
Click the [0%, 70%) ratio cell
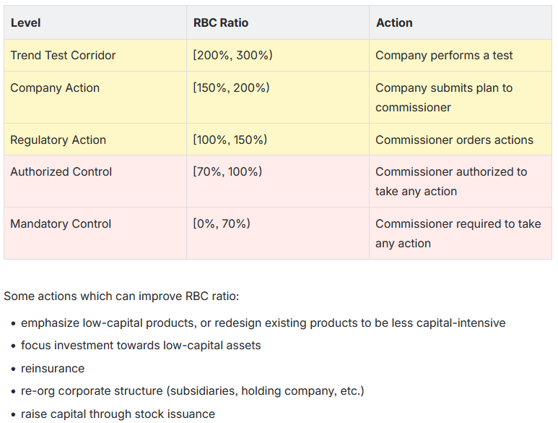coord(222,223)
